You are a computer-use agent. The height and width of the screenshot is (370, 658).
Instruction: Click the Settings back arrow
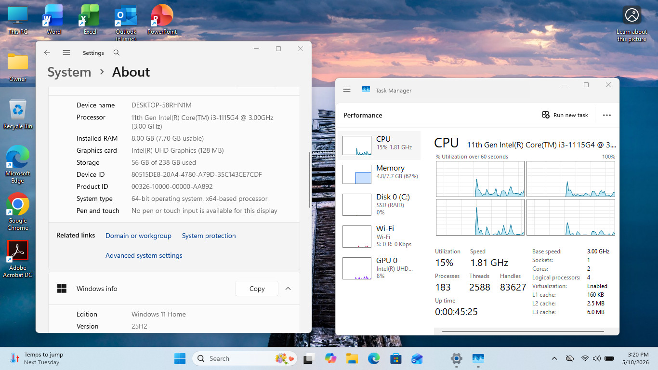[47, 53]
